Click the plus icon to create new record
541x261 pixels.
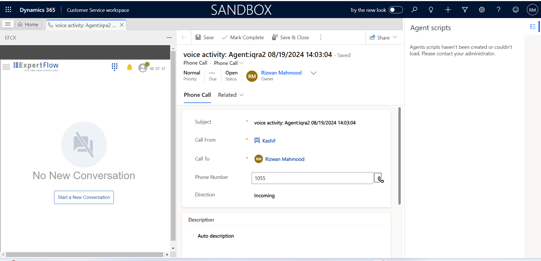click(x=448, y=10)
